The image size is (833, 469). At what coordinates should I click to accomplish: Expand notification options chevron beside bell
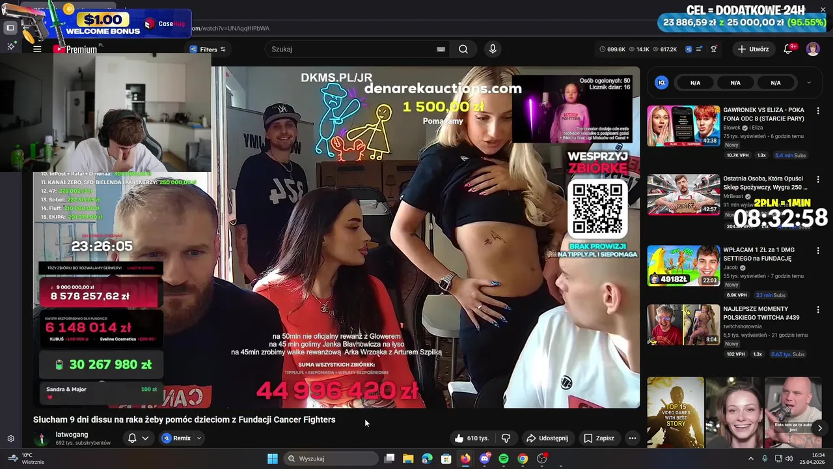pos(145,438)
